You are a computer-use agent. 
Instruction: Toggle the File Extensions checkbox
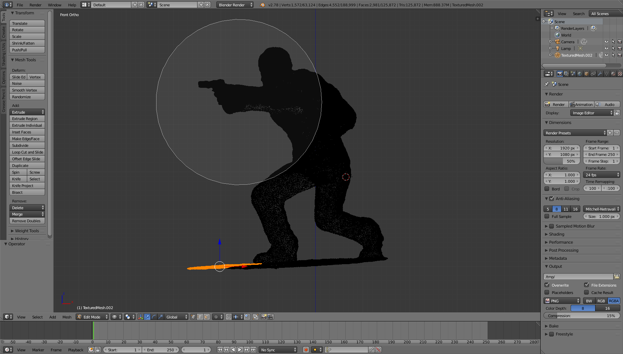tap(586, 285)
